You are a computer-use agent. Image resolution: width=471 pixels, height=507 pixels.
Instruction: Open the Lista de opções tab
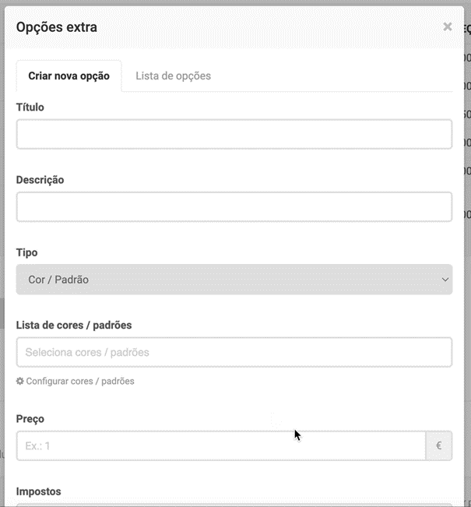point(173,76)
